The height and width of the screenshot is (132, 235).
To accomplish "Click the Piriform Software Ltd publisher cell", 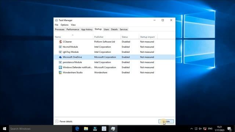I will (x=104, y=42).
